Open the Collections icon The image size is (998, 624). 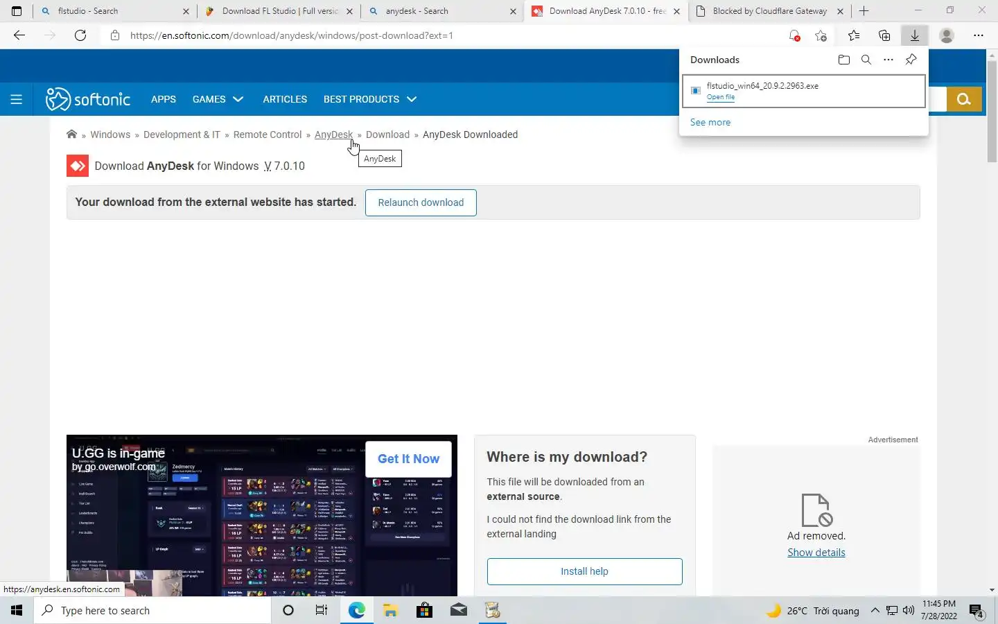coord(884,35)
